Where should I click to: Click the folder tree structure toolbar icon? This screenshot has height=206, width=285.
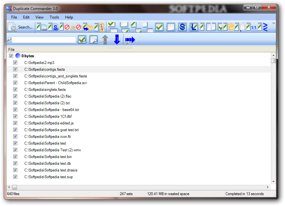(x=100, y=27)
